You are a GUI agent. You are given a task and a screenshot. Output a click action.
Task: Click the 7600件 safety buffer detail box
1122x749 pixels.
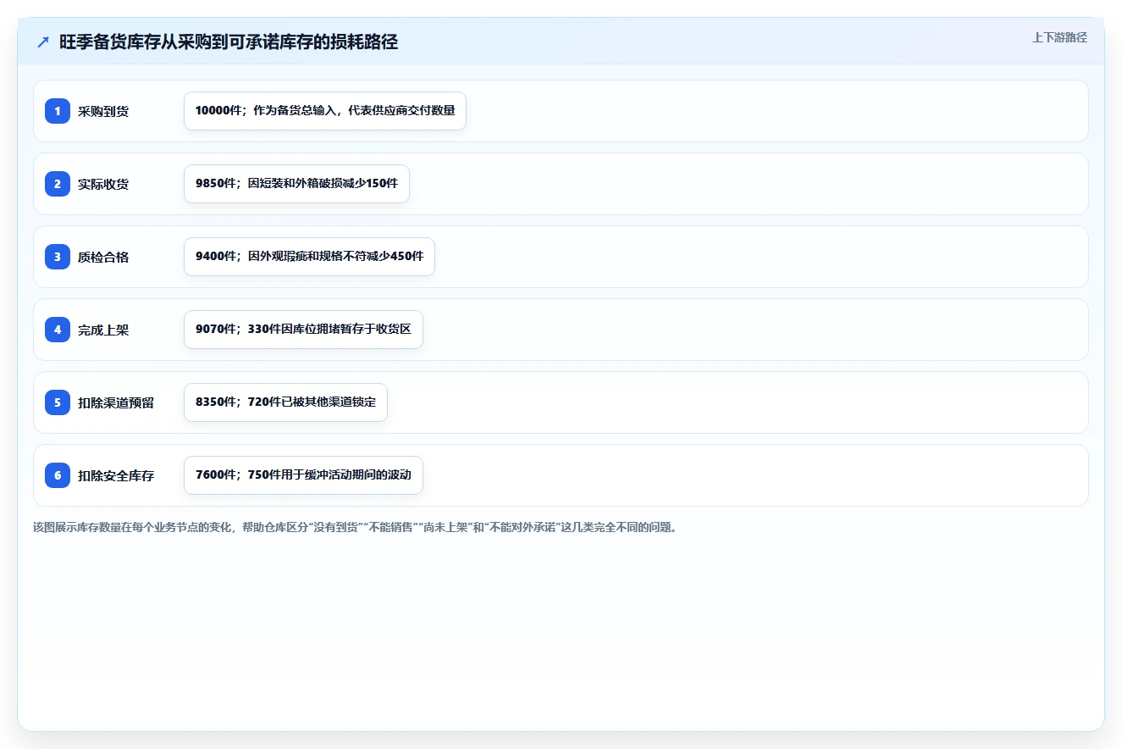303,475
